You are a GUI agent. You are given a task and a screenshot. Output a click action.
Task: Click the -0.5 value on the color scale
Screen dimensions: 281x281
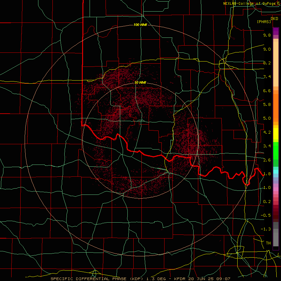[x=266, y=215]
